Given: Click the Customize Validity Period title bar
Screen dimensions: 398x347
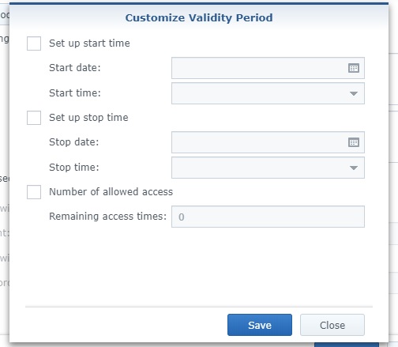Looking at the screenshot, I should click(x=199, y=17).
